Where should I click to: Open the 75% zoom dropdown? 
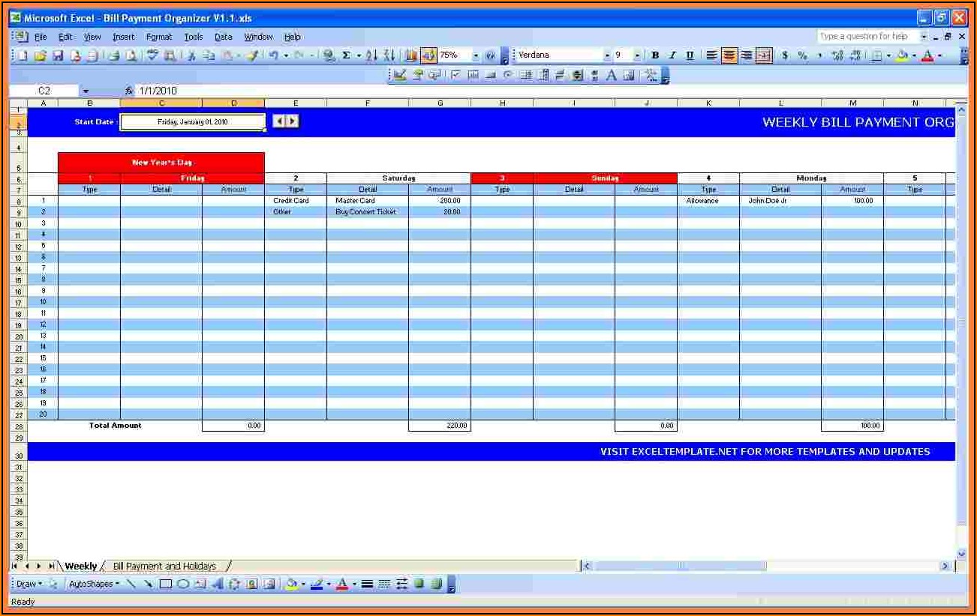pos(476,55)
